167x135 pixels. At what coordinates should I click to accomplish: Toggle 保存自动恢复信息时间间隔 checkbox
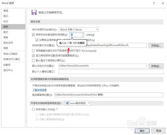click(x=33, y=35)
